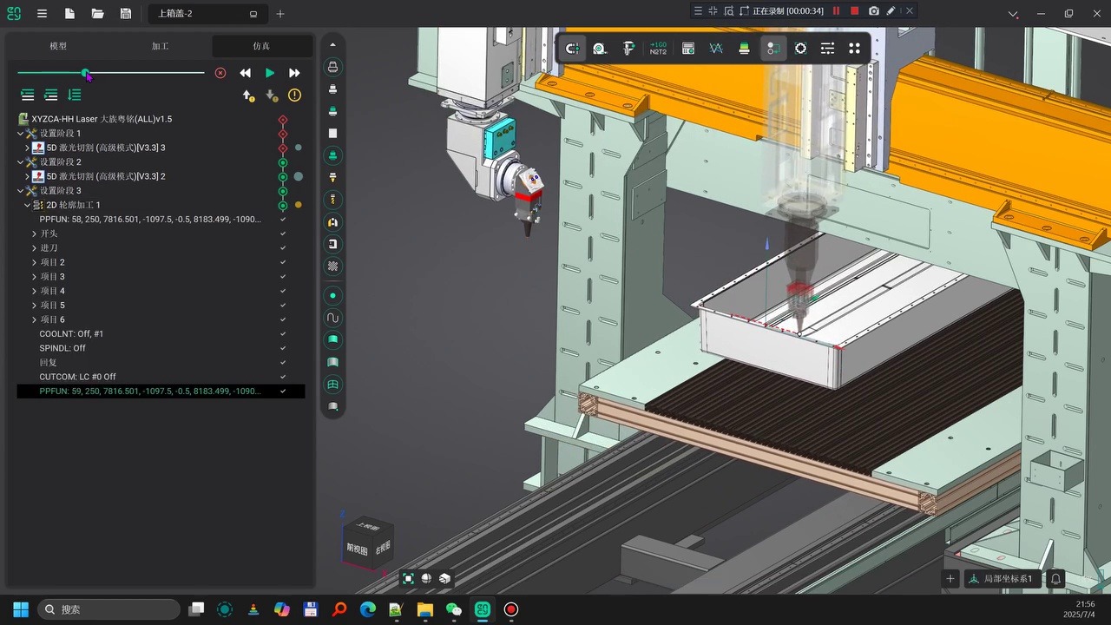Select the caliper measurement tool
This screenshot has width=1111, height=625.
pyautogui.click(x=628, y=49)
